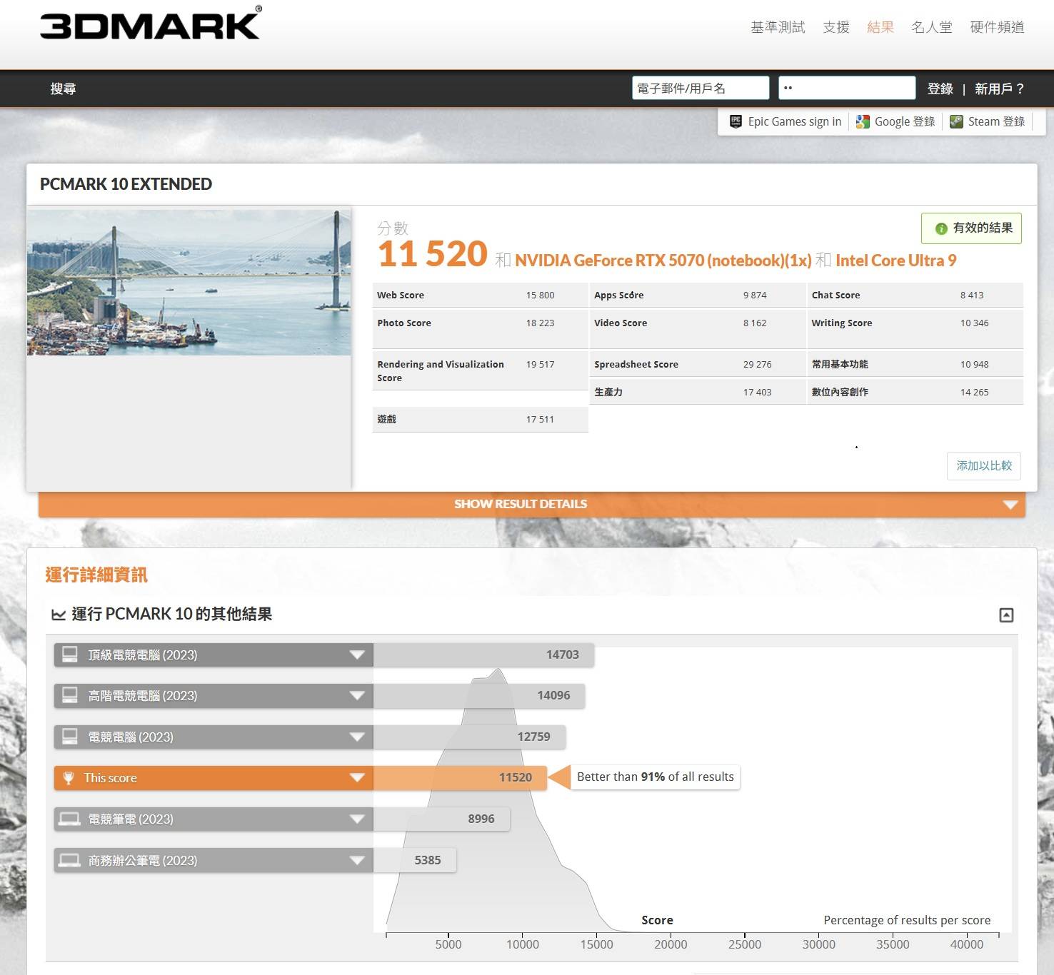Image resolution: width=1054 pixels, height=975 pixels.
Task: Click the 新用戶？ register link
Action: [1000, 89]
